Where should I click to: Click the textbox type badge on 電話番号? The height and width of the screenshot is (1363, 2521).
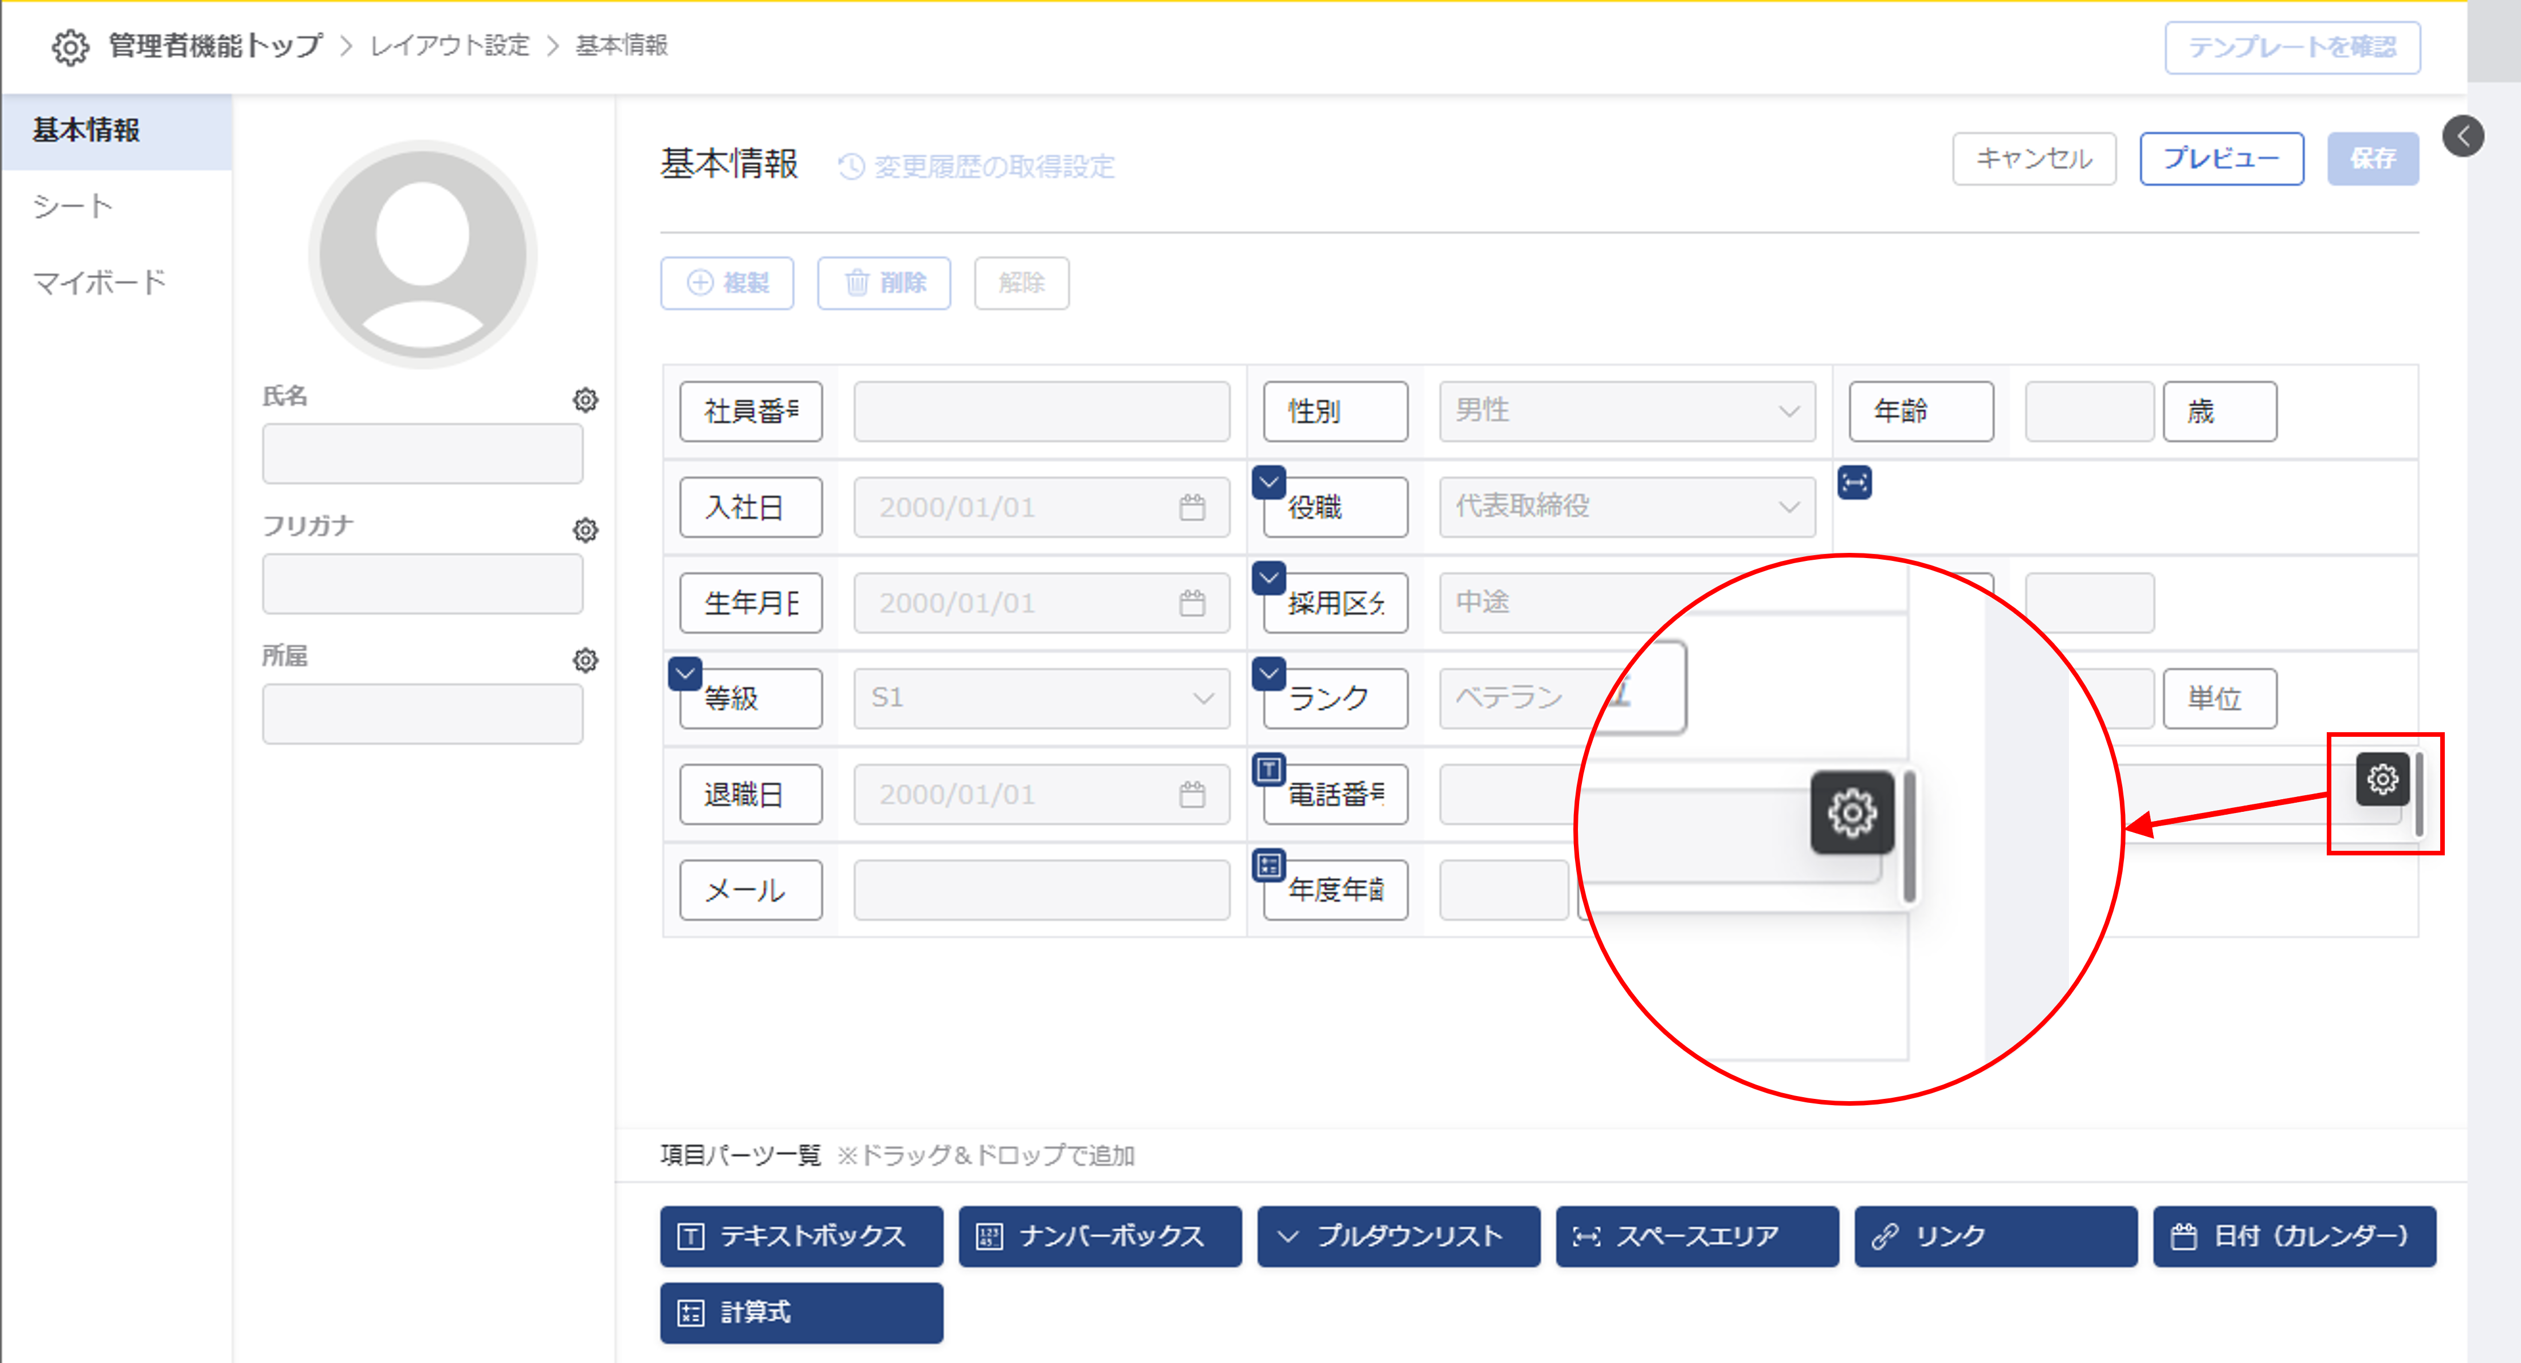[1269, 770]
